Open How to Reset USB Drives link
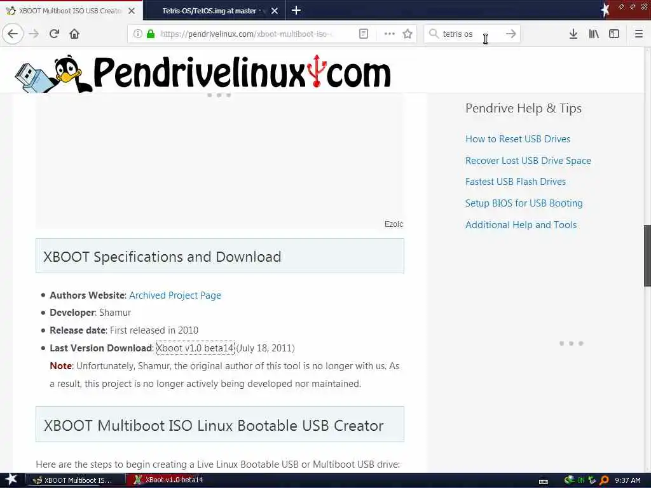Viewport: 651px width, 488px height. (517, 139)
